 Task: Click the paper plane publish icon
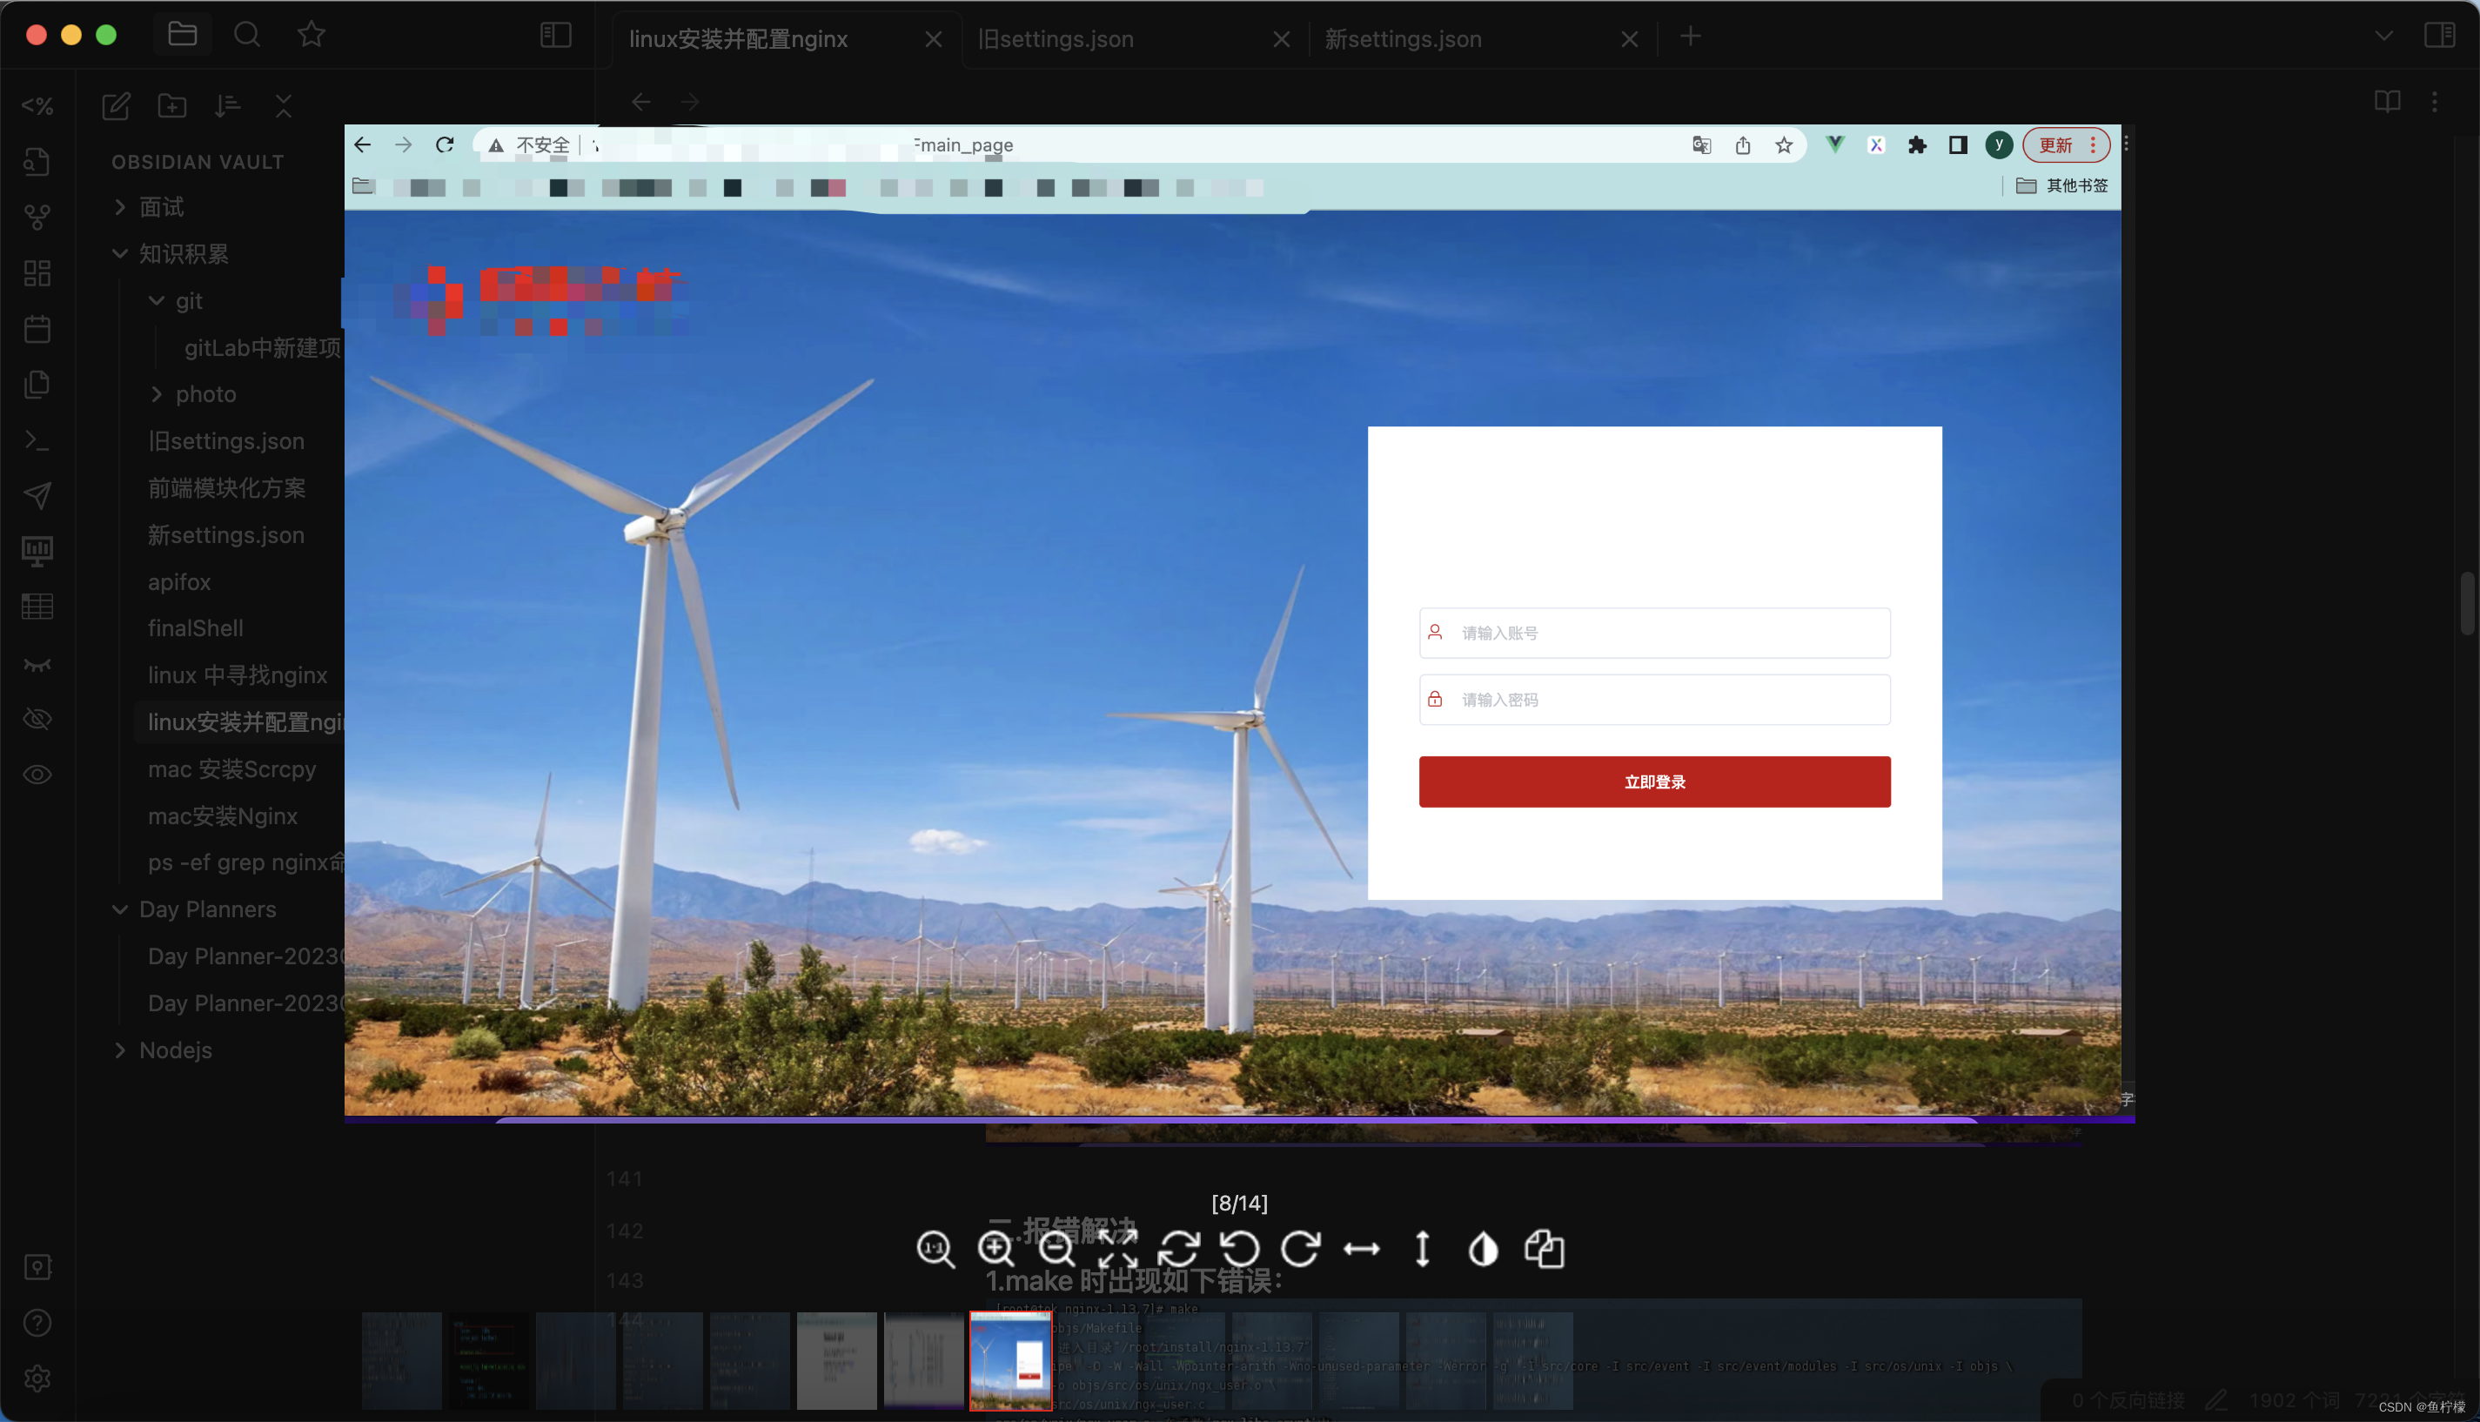[x=37, y=496]
